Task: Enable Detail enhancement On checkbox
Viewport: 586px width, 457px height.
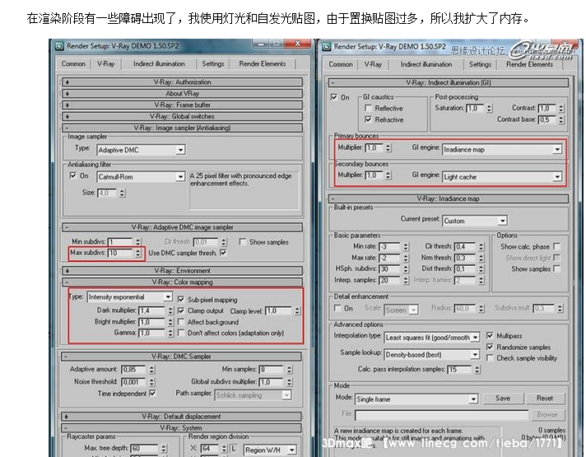Action: pos(337,308)
